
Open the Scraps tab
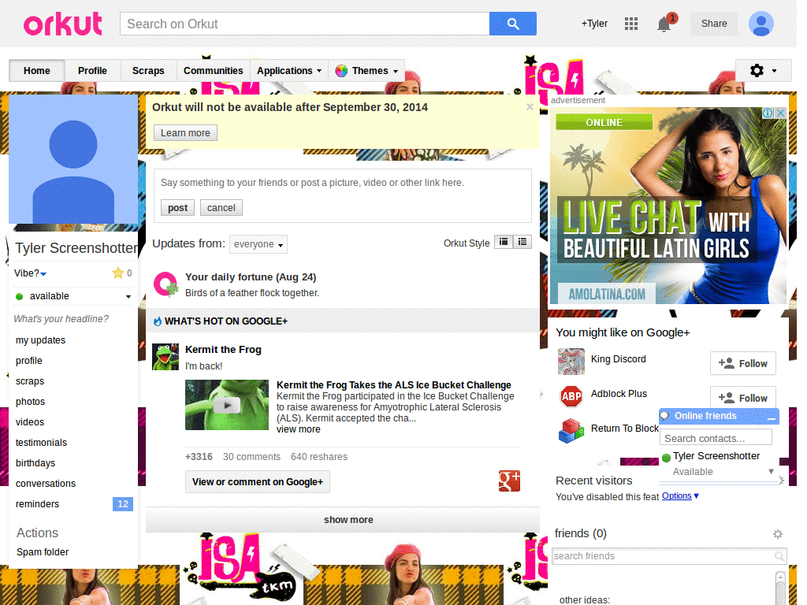(148, 71)
